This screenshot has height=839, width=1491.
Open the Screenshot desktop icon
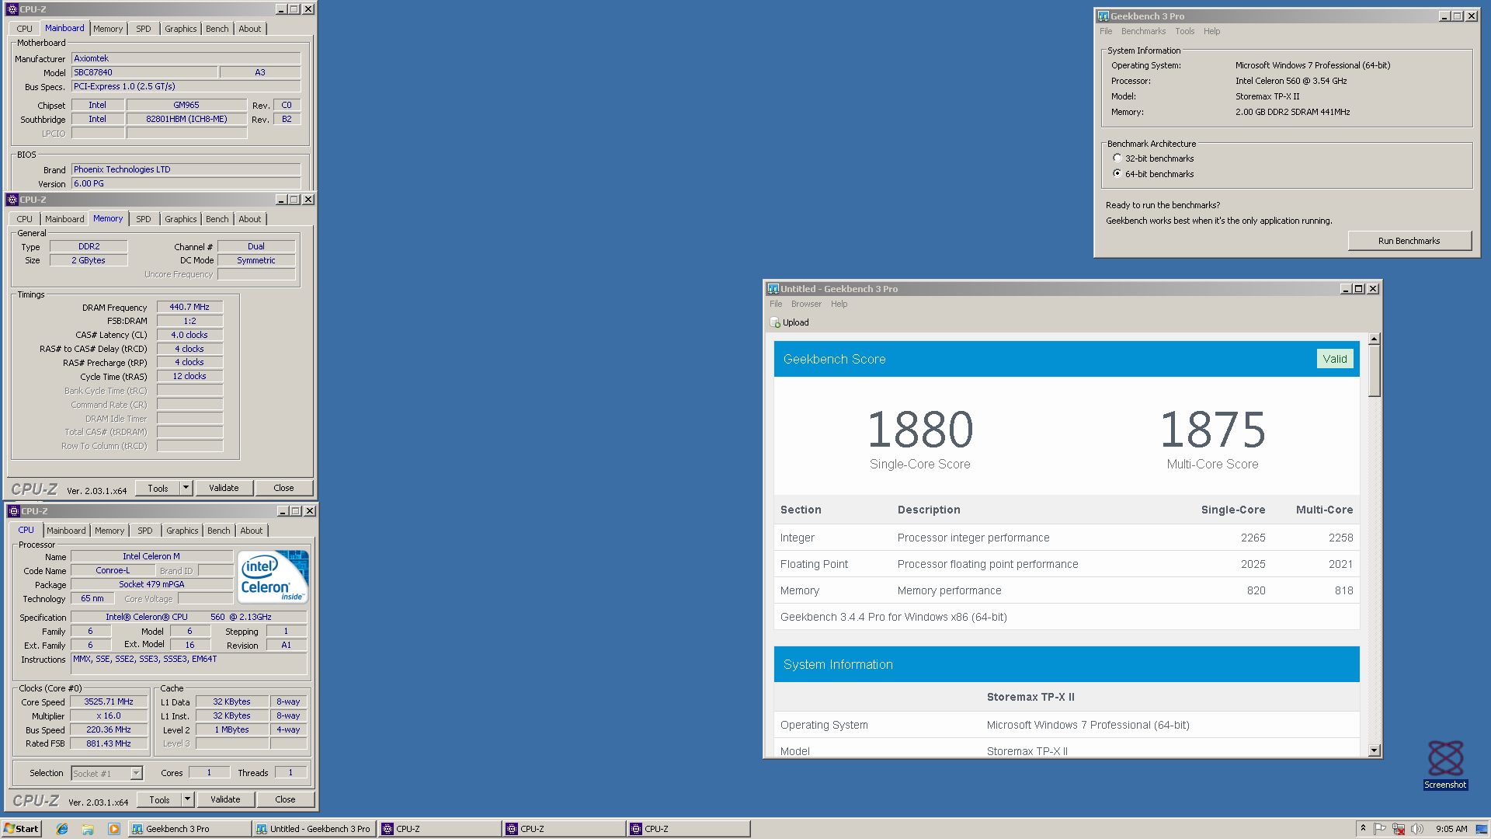1445,764
